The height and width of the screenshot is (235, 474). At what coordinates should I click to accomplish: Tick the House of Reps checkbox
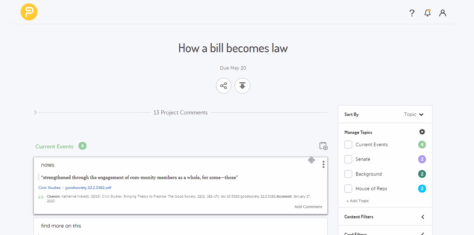click(348, 188)
